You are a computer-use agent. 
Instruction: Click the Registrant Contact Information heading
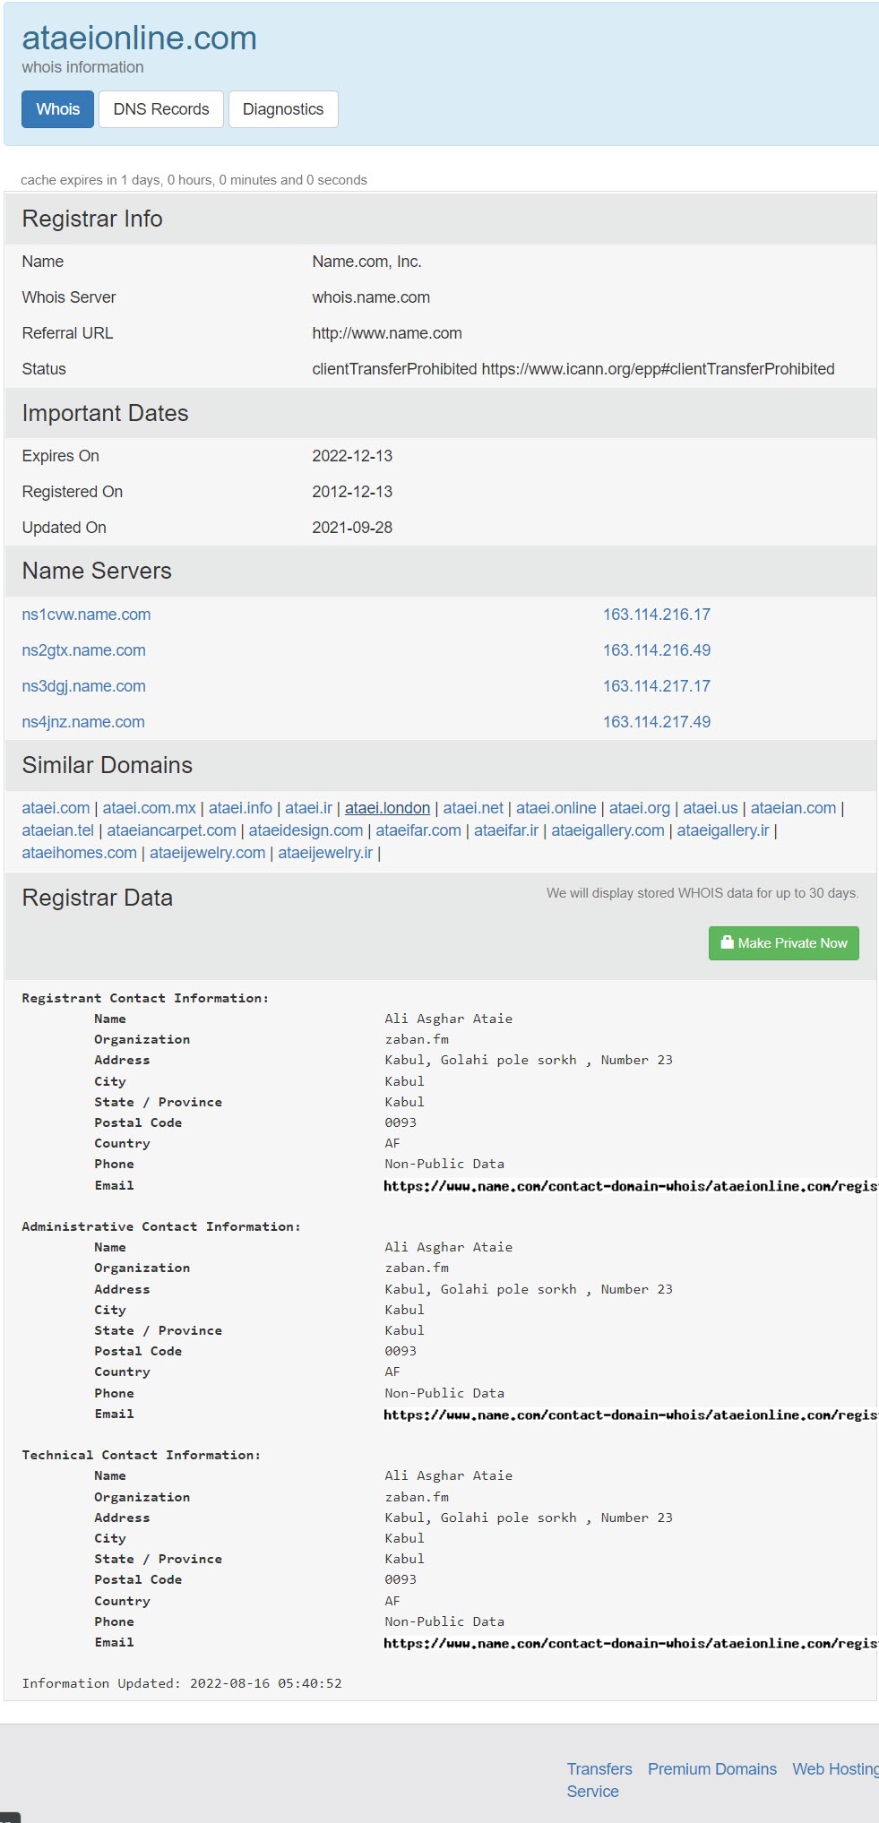[x=145, y=998]
